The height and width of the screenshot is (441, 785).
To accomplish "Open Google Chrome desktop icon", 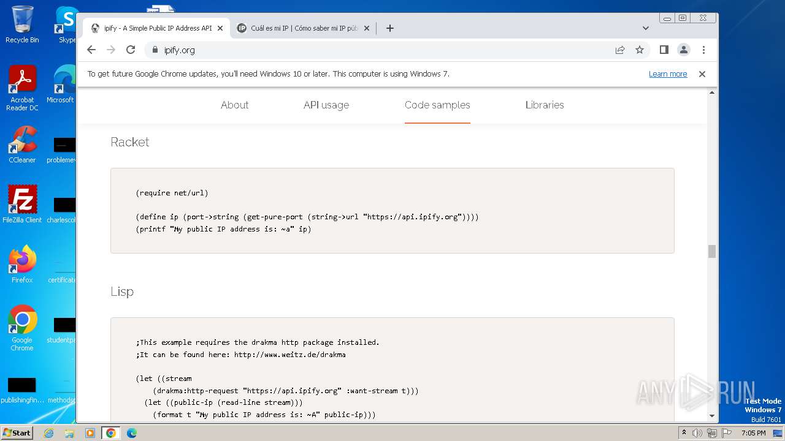I will [x=22, y=328].
